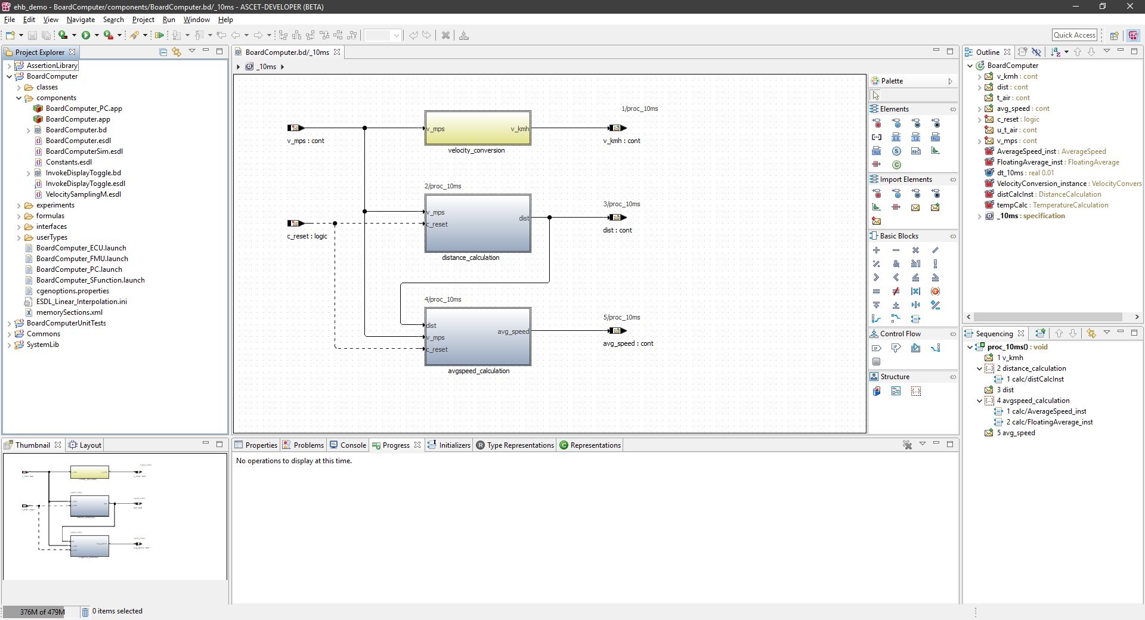Open BoardComputer.esdl in the project tree
1145x620 pixels.
tap(78, 141)
